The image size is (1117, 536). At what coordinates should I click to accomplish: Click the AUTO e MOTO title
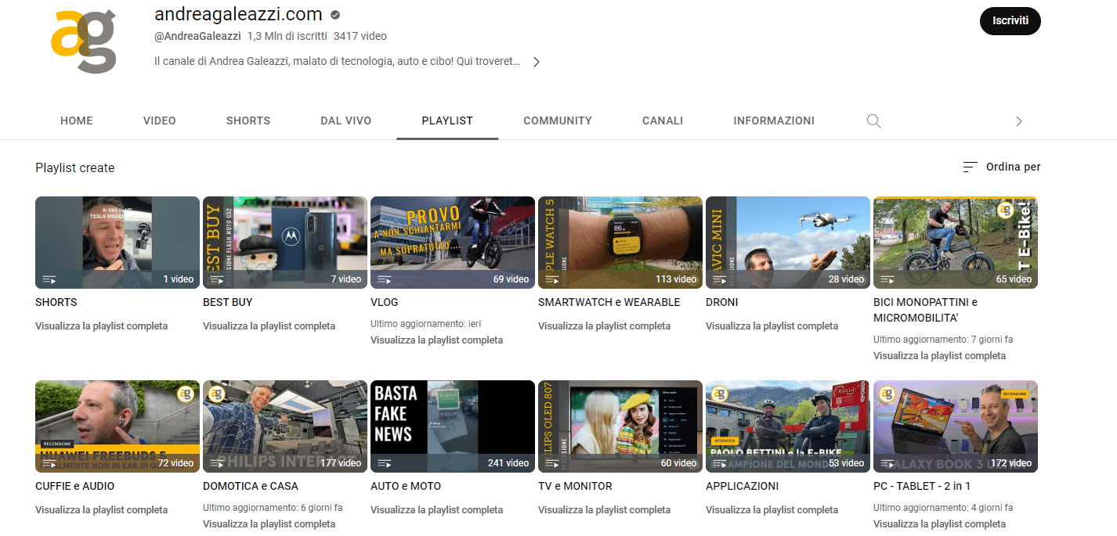(406, 486)
